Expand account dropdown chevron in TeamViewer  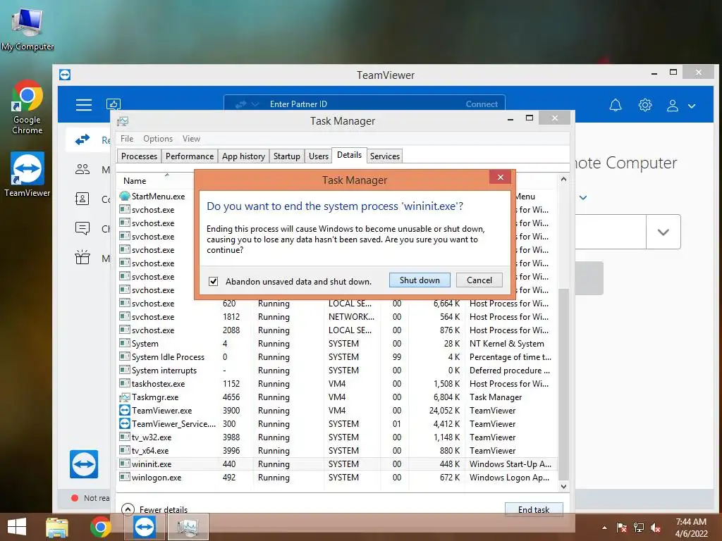(x=692, y=106)
